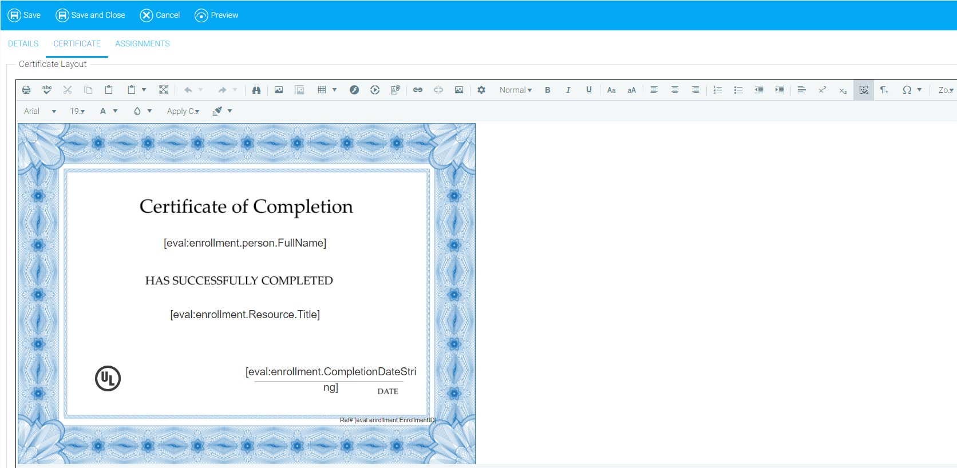This screenshot has width=957, height=468.
Task: Switch to the ASSIGNMENTS tab
Action: tap(143, 43)
